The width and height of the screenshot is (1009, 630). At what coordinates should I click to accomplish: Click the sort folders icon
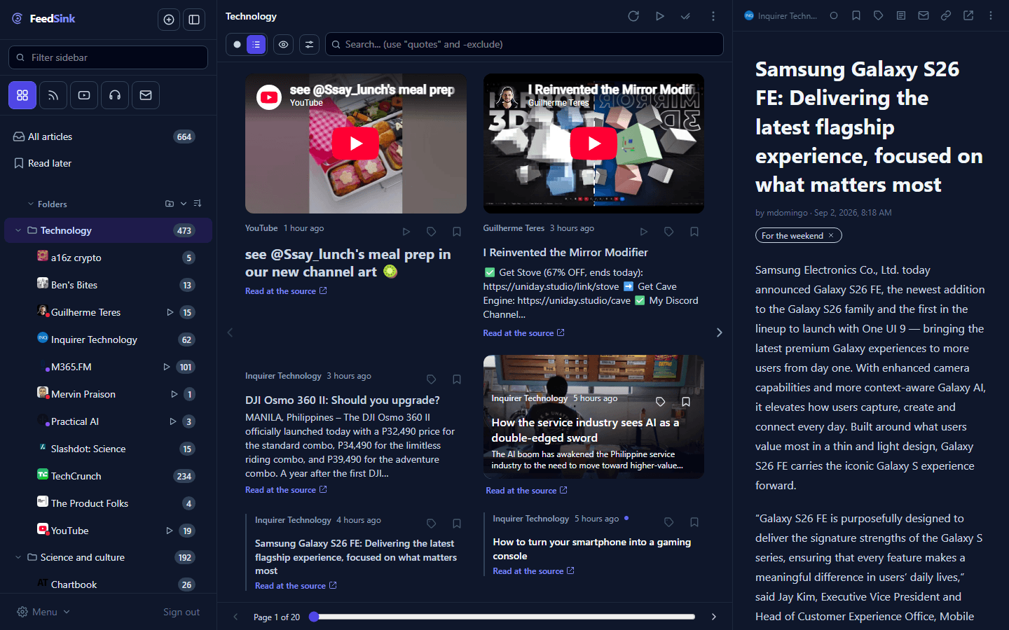click(x=198, y=204)
